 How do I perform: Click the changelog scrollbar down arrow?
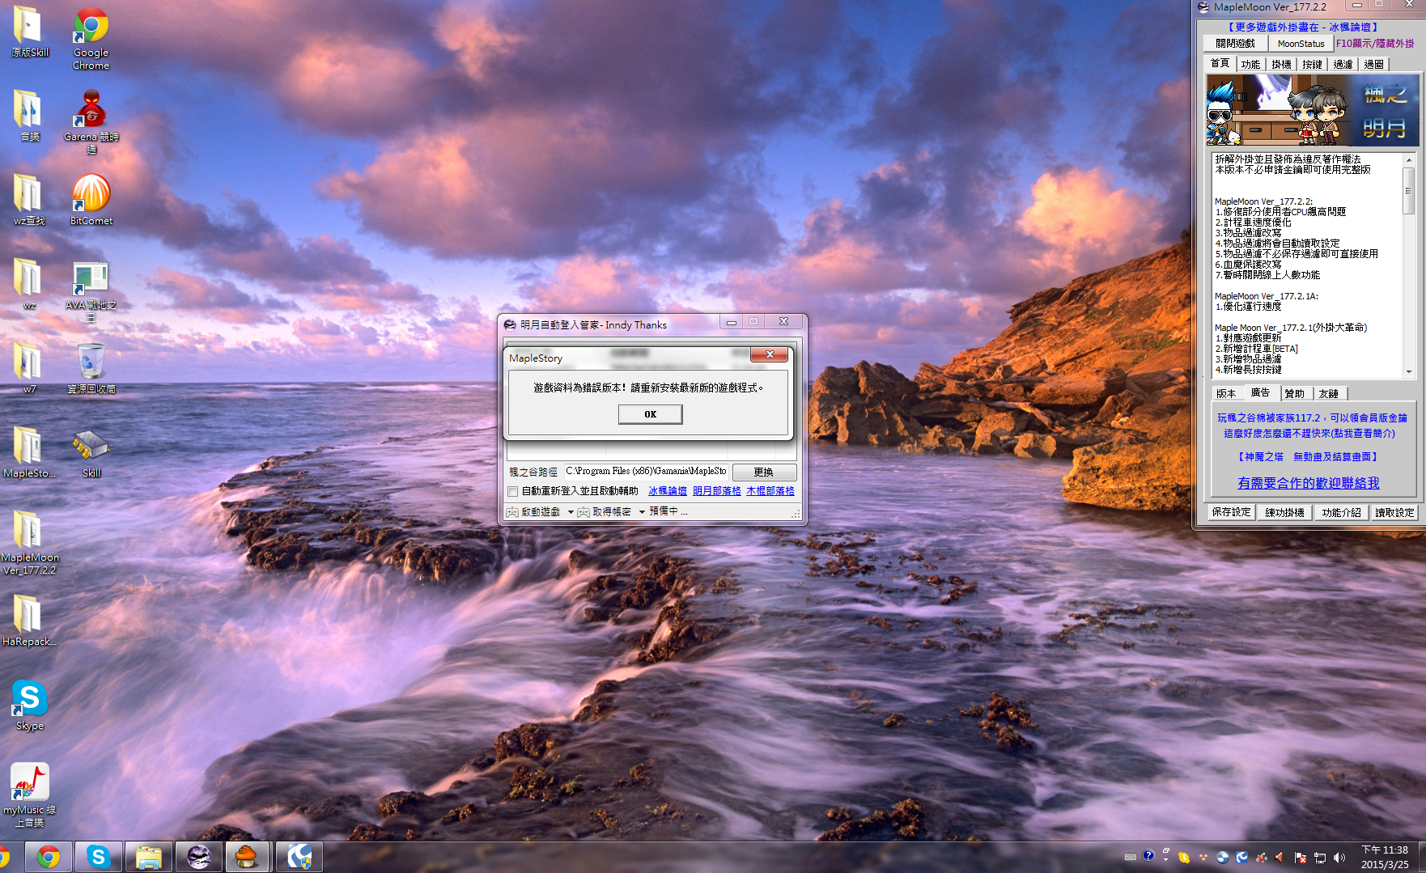coord(1409,371)
